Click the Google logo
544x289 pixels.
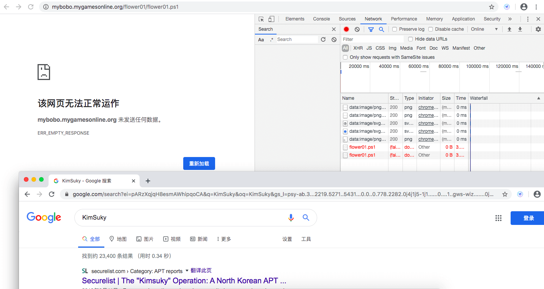click(x=44, y=217)
